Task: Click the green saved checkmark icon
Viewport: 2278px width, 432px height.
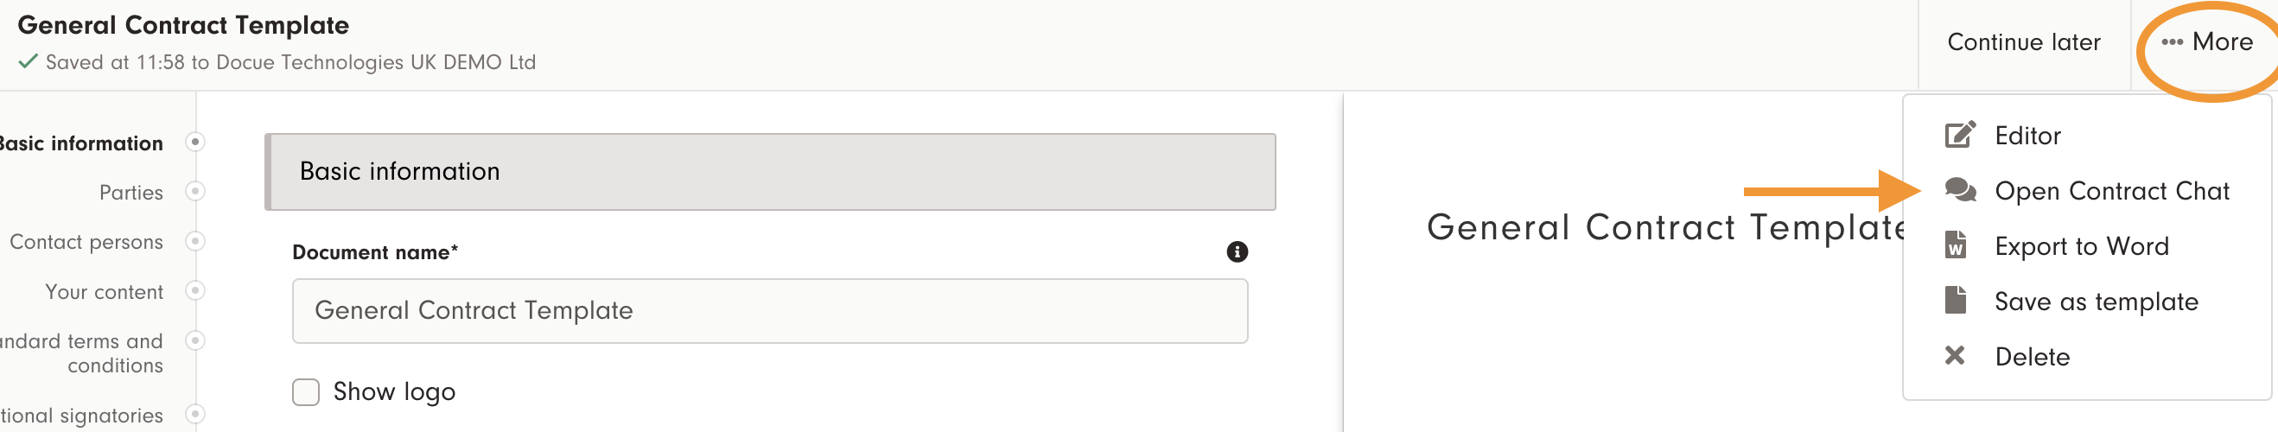Action: click(28, 62)
